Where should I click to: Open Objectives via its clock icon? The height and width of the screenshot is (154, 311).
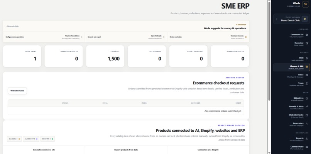[x=307, y=98]
